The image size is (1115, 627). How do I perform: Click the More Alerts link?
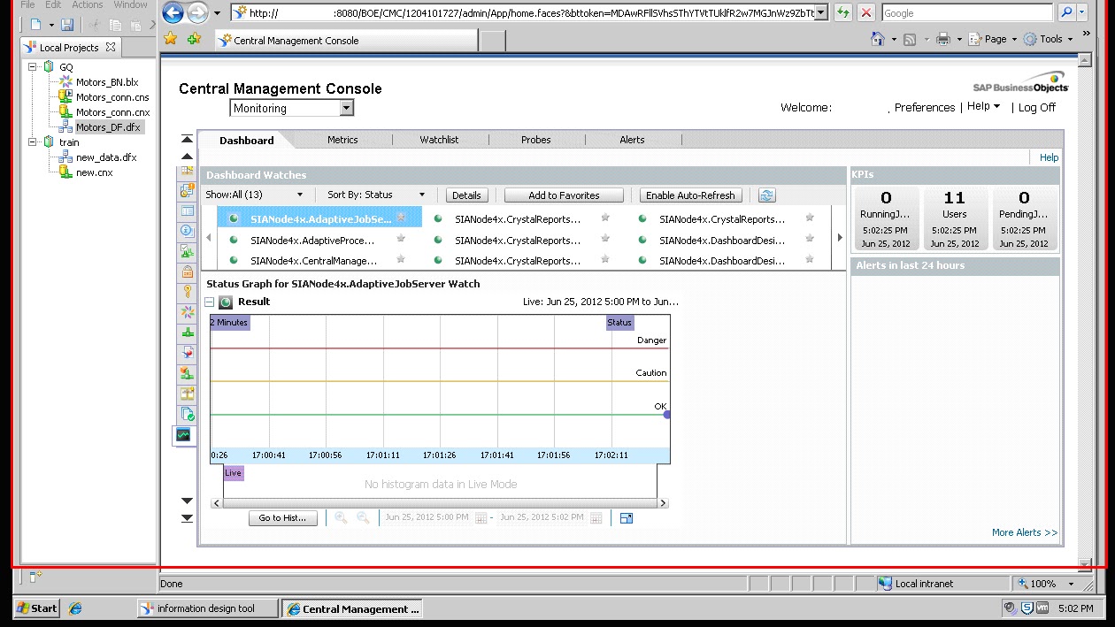tap(1024, 531)
